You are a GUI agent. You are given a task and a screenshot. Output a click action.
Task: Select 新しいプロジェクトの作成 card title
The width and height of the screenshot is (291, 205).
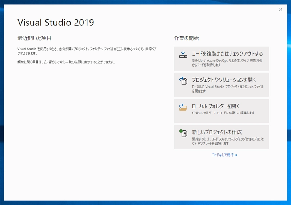tap(217, 132)
